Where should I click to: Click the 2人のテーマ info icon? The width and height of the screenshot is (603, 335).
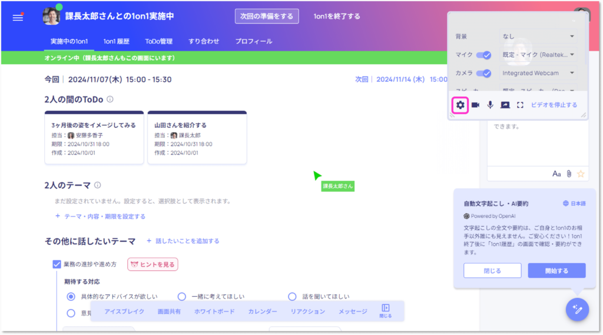98,185
